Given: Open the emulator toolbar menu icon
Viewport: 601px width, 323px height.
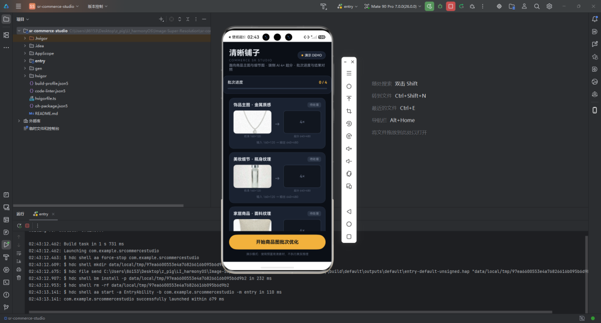Looking at the screenshot, I should (x=349, y=73).
